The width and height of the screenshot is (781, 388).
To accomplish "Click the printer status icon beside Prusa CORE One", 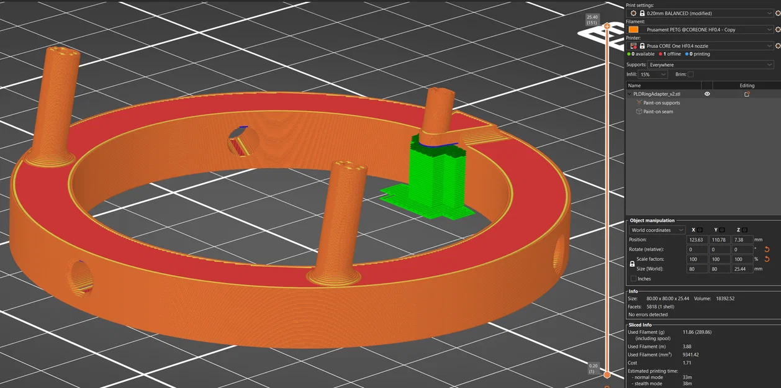I will [633, 46].
